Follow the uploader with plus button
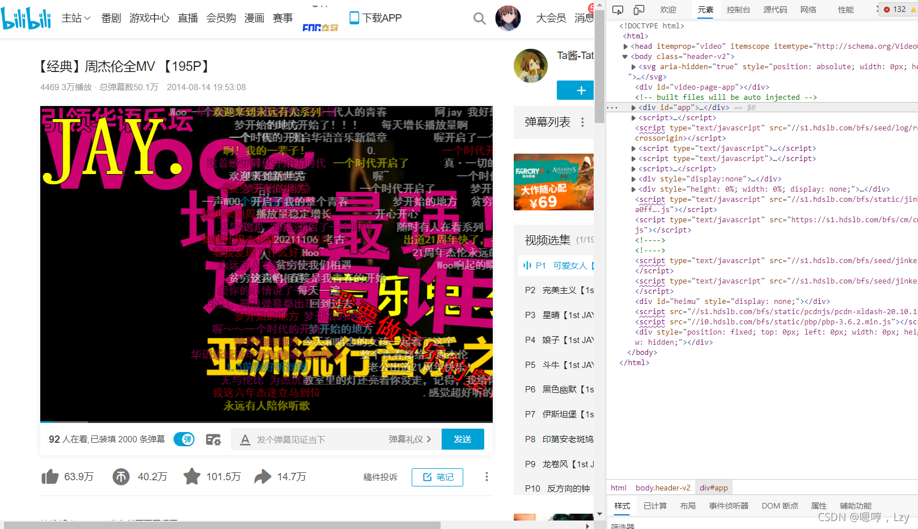The height and width of the screenshot is (529, 918). pos(576,90)
